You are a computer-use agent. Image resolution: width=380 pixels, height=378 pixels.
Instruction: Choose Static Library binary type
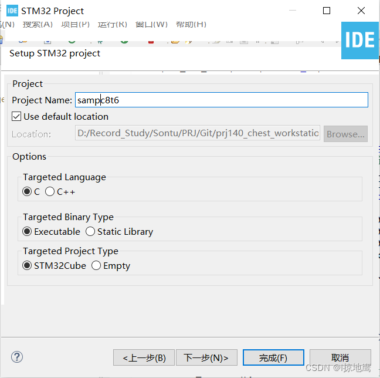(x=90, y=231)
